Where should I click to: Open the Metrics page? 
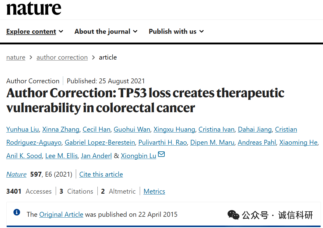pyautogui.click(x=154, y=192)
